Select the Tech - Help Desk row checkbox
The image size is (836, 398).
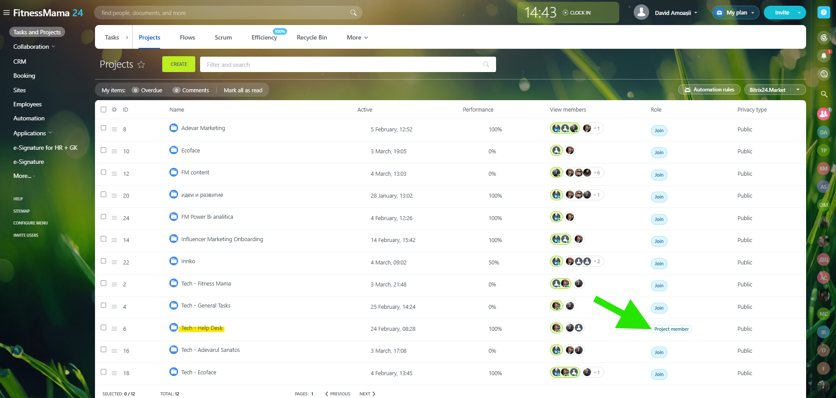[103, 327]
